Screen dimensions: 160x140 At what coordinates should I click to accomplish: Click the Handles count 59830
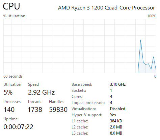[58, 109]
